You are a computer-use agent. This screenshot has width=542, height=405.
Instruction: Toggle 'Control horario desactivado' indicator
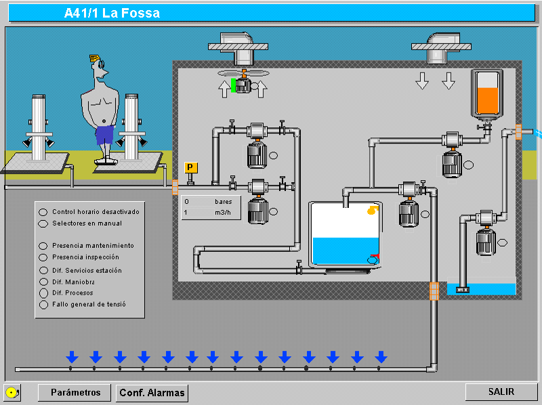coord(43,212)
